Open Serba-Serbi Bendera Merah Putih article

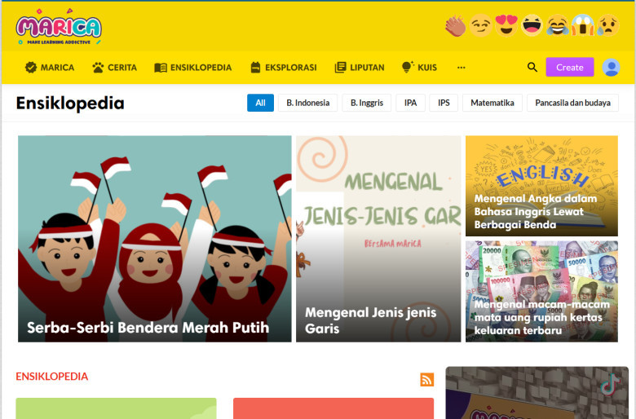tap(155, 239)
